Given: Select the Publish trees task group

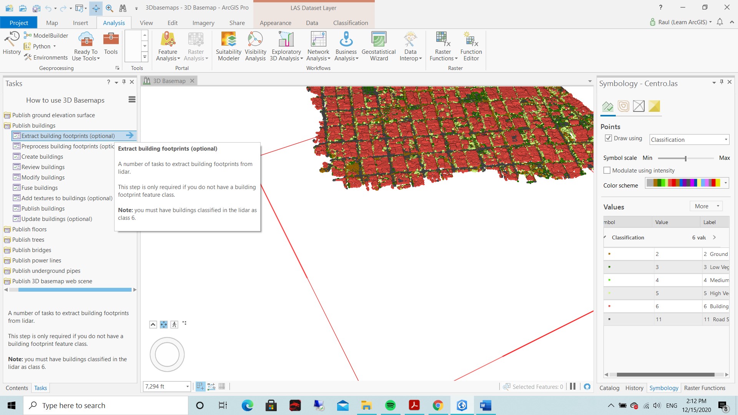Looking at the screenshot, I should click(x=28, y=239).
